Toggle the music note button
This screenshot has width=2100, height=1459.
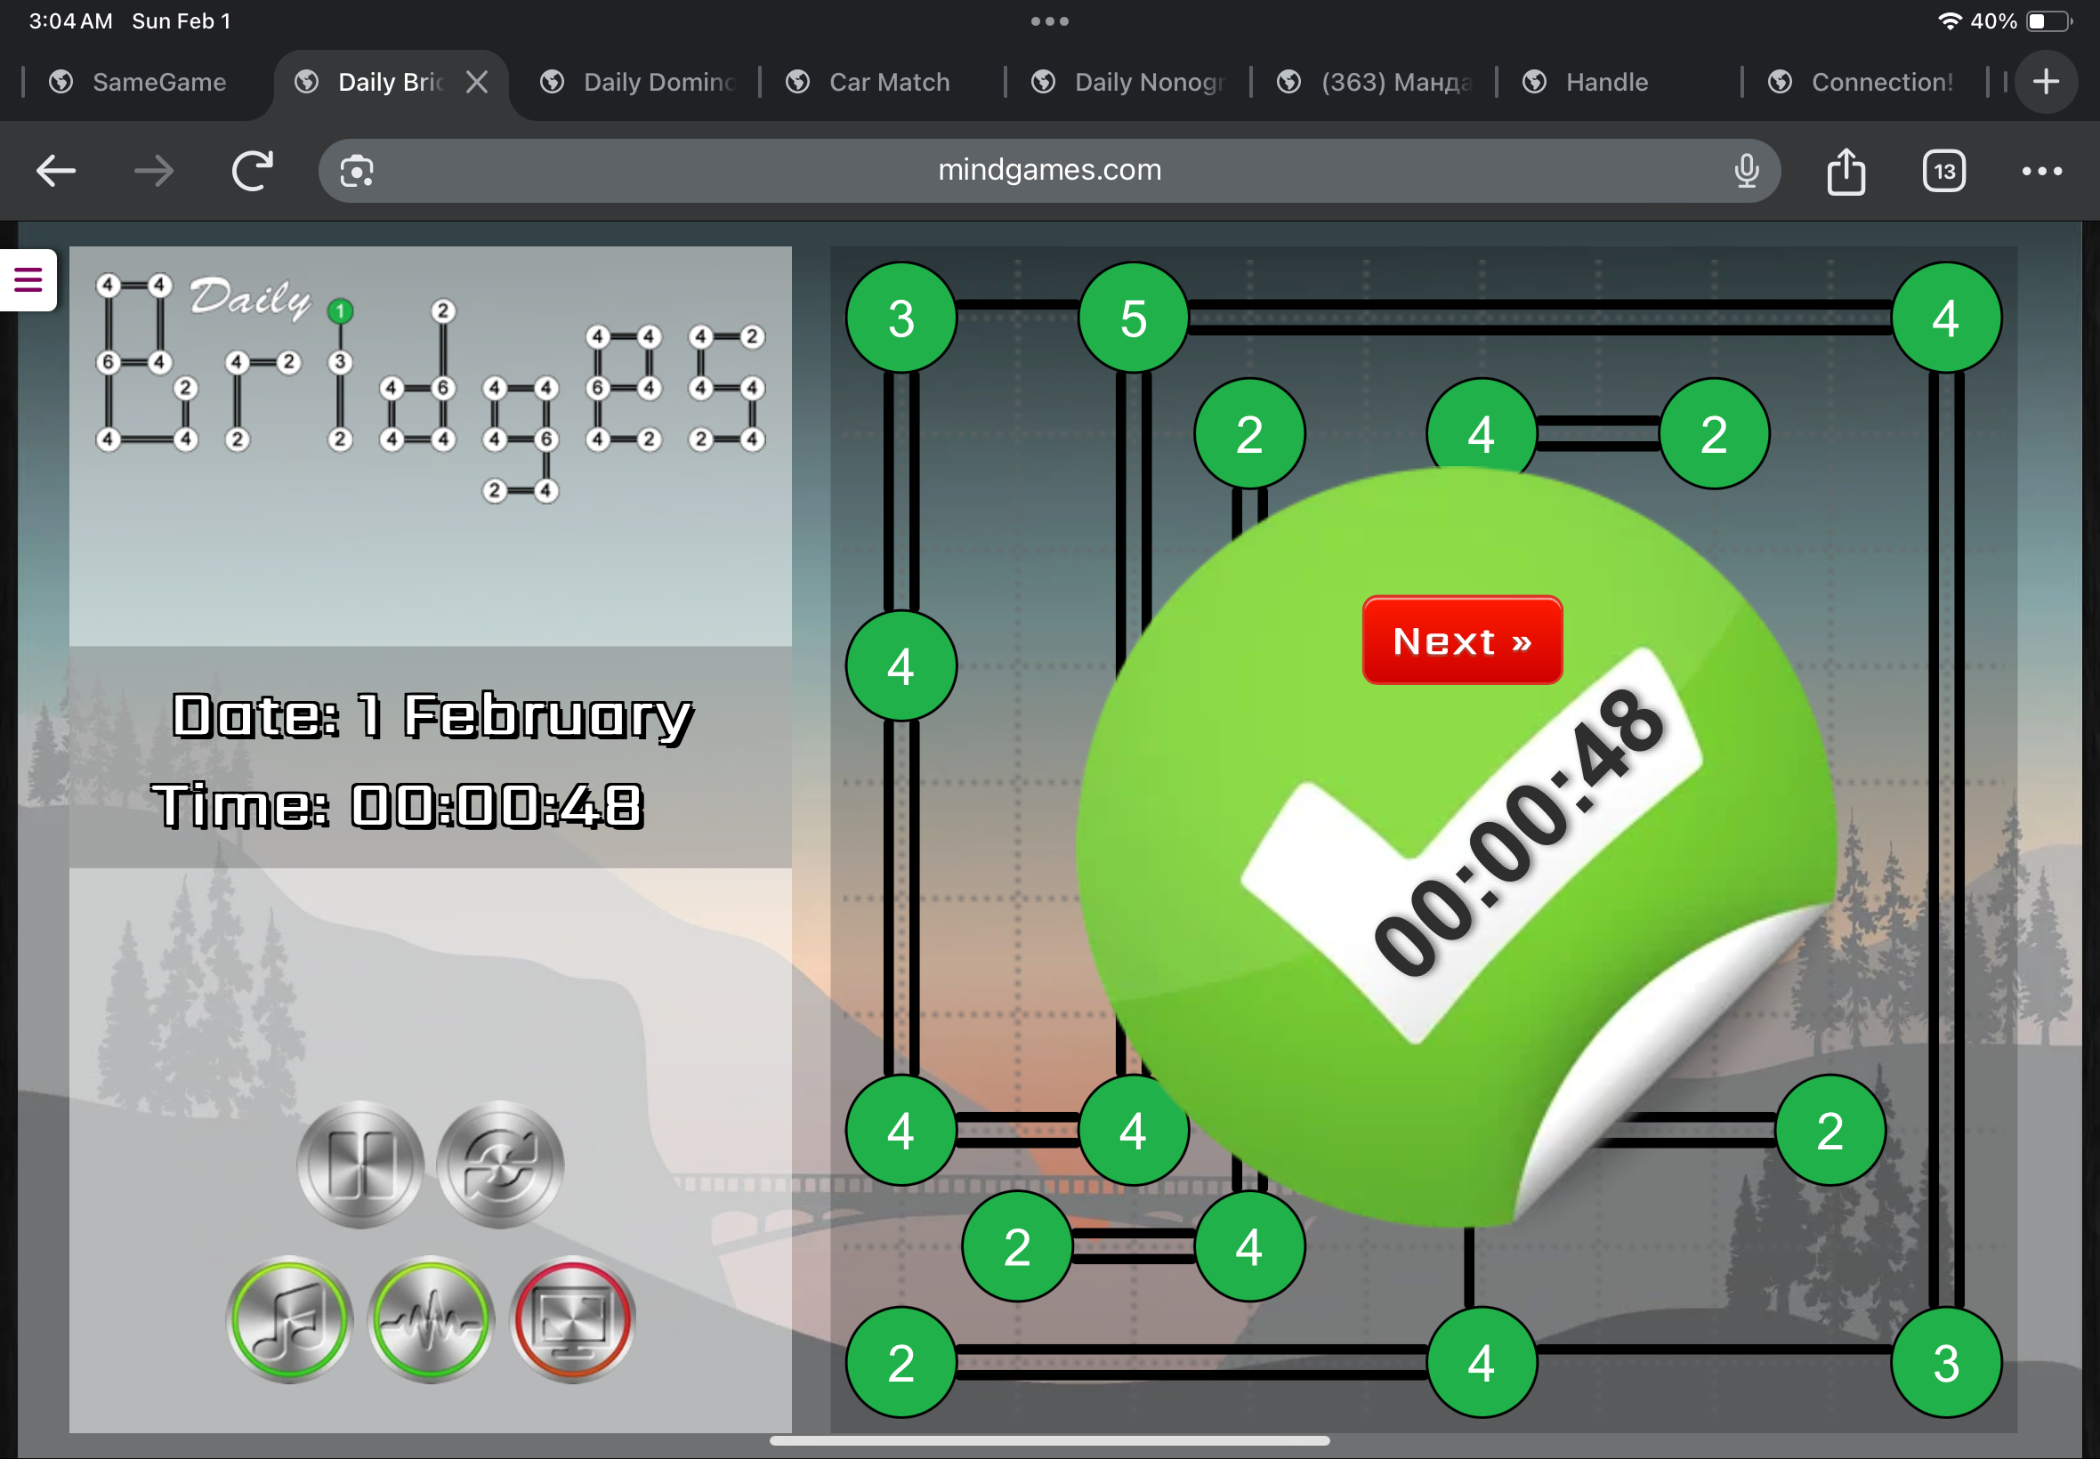pos(289,1318)
